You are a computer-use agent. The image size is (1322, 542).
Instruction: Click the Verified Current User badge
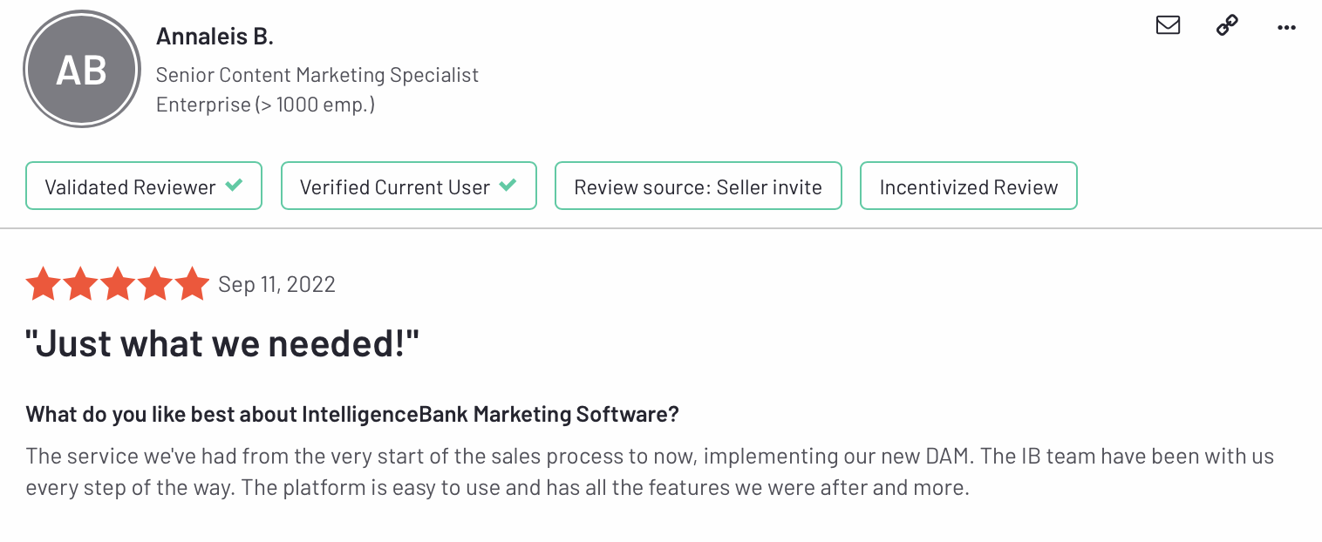(408, 186)
